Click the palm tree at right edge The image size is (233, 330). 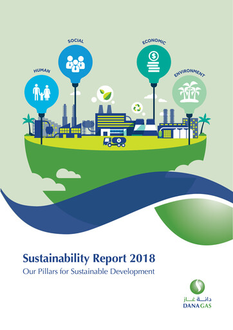[x=204, y=124]
